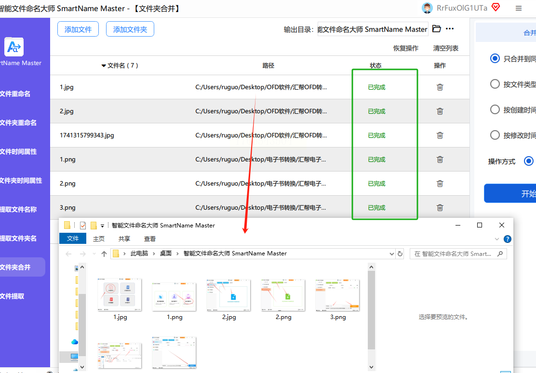Switch to 文件夹重命名 in sidebar

click(18, 123)
